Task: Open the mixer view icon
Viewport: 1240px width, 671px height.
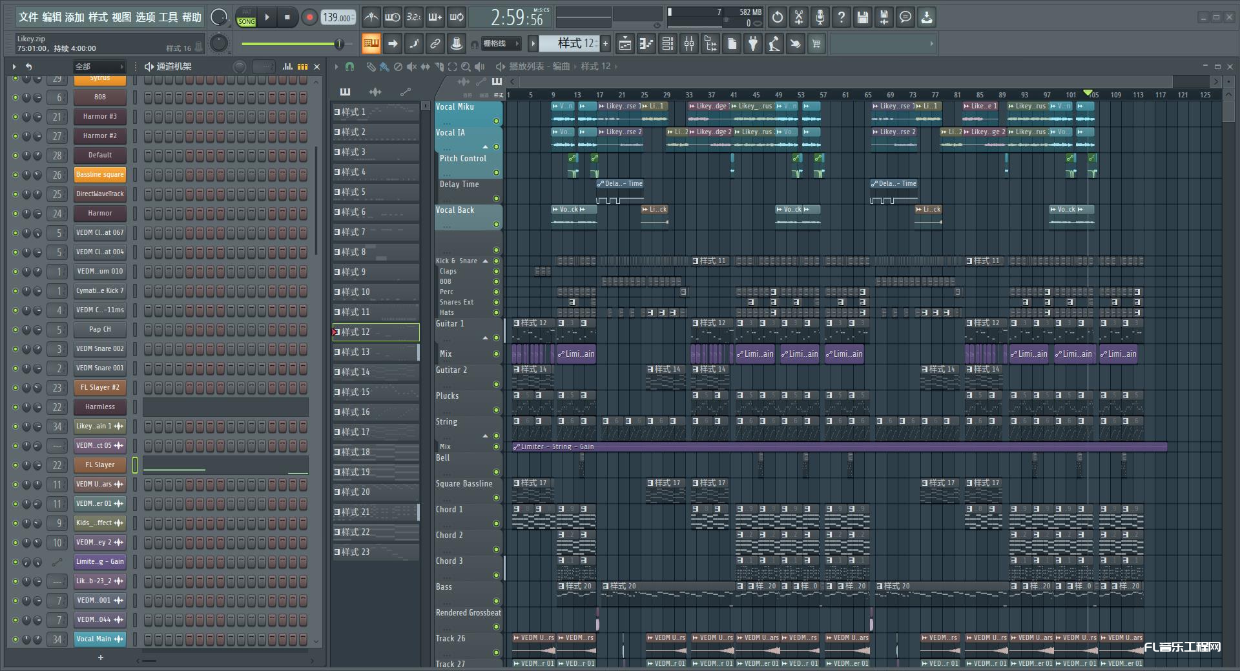Action: pyautogui.click(x=689, y=44)
